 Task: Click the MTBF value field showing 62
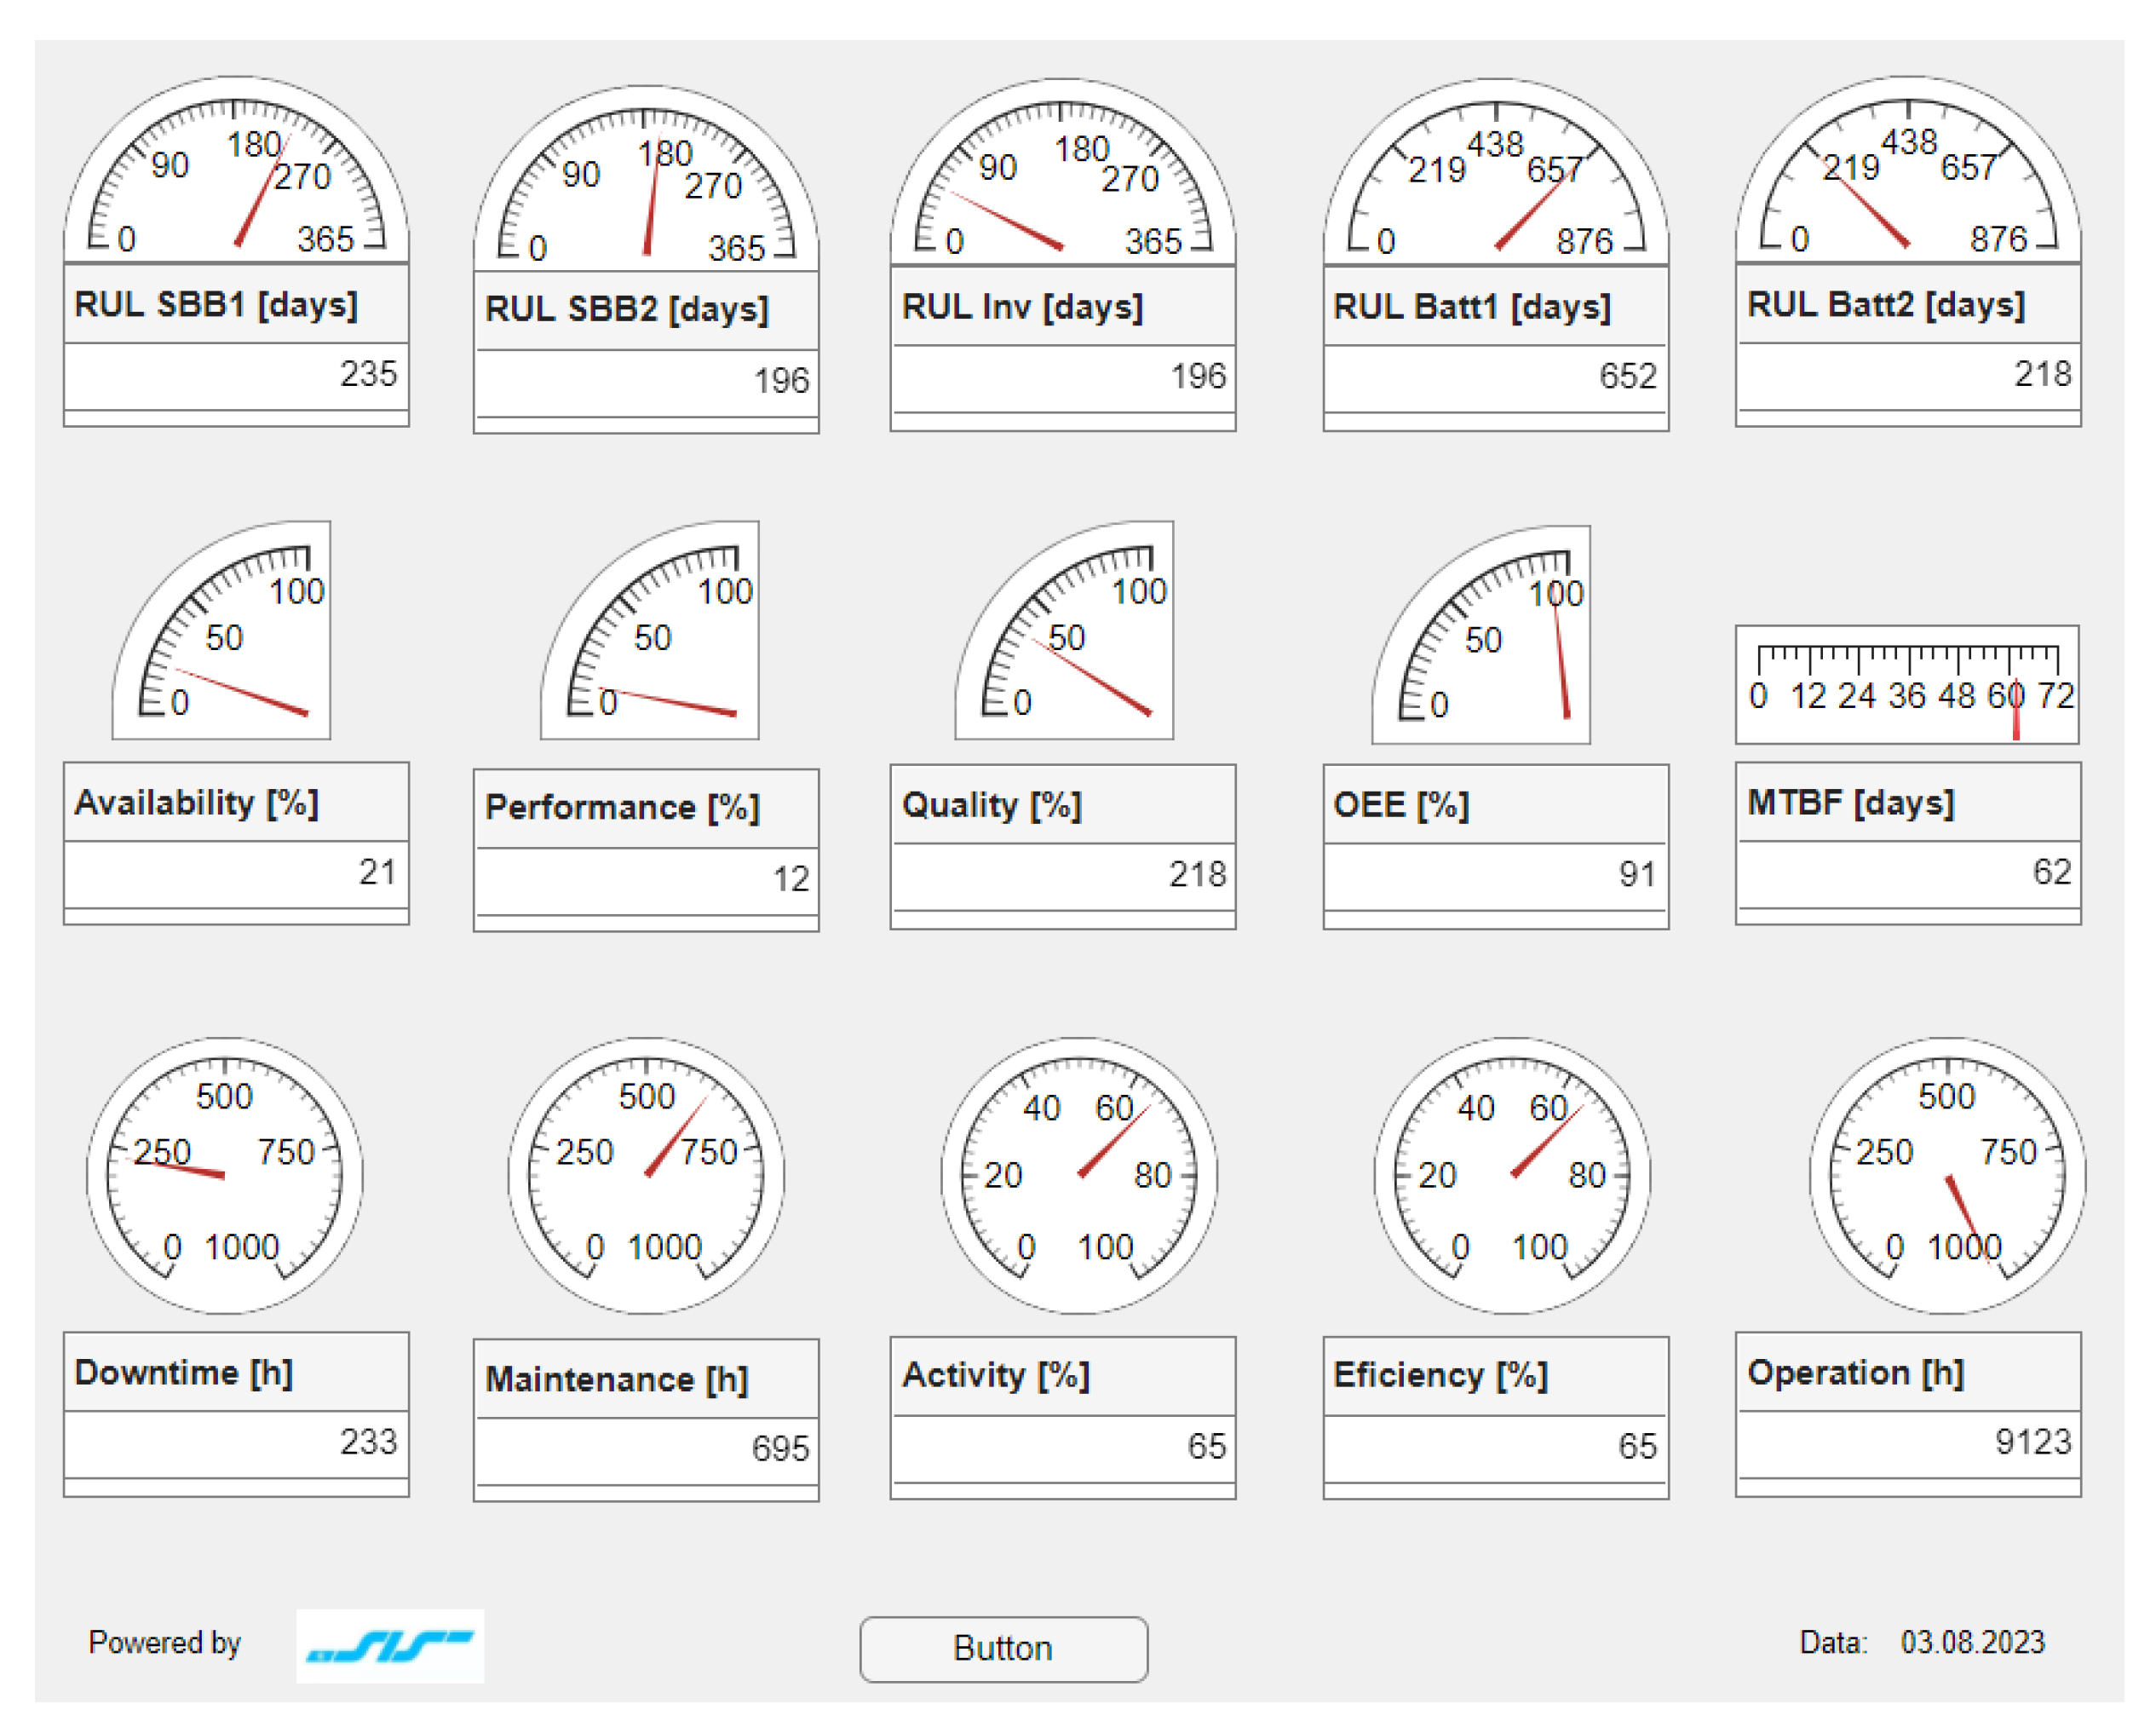pyautogui.click(x=1908, y=872)
